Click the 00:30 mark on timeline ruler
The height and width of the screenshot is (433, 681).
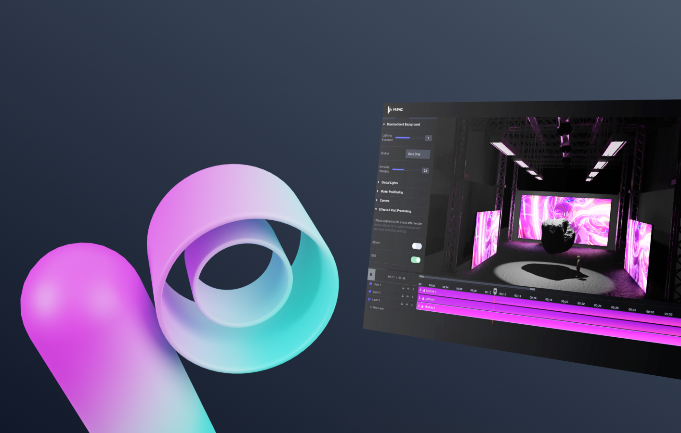[650, 312]
